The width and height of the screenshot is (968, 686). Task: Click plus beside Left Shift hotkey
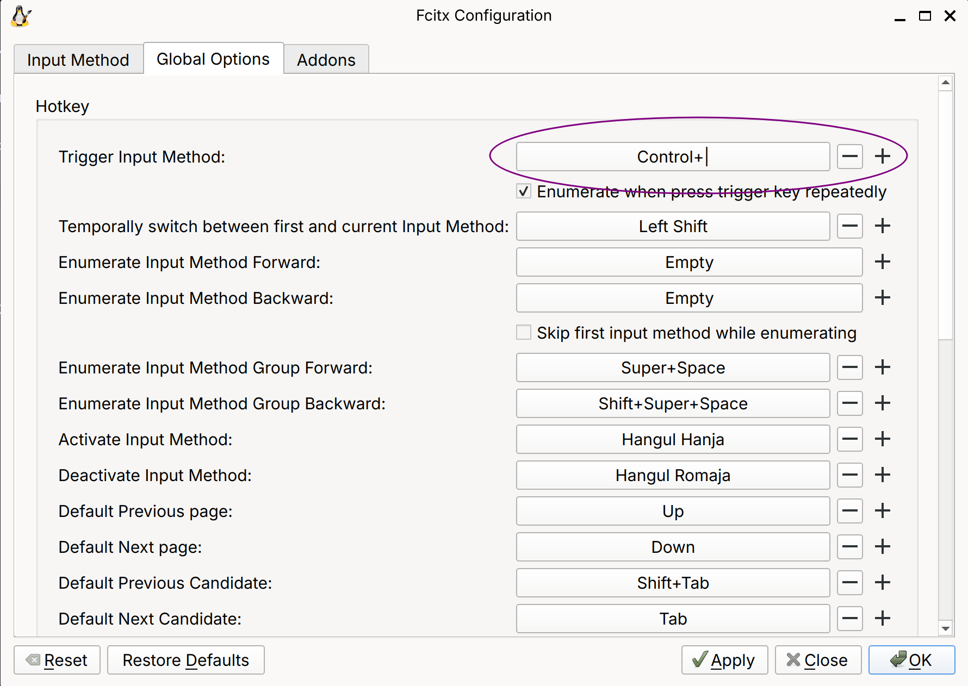(x=883, y=226)
